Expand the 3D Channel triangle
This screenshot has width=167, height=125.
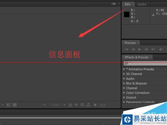tap(124, 74)
